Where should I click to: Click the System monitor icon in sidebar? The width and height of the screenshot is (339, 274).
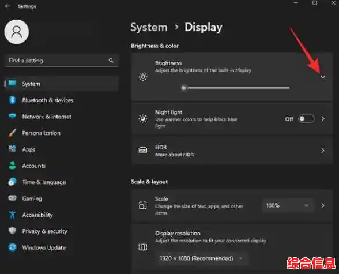pos(12,84)
